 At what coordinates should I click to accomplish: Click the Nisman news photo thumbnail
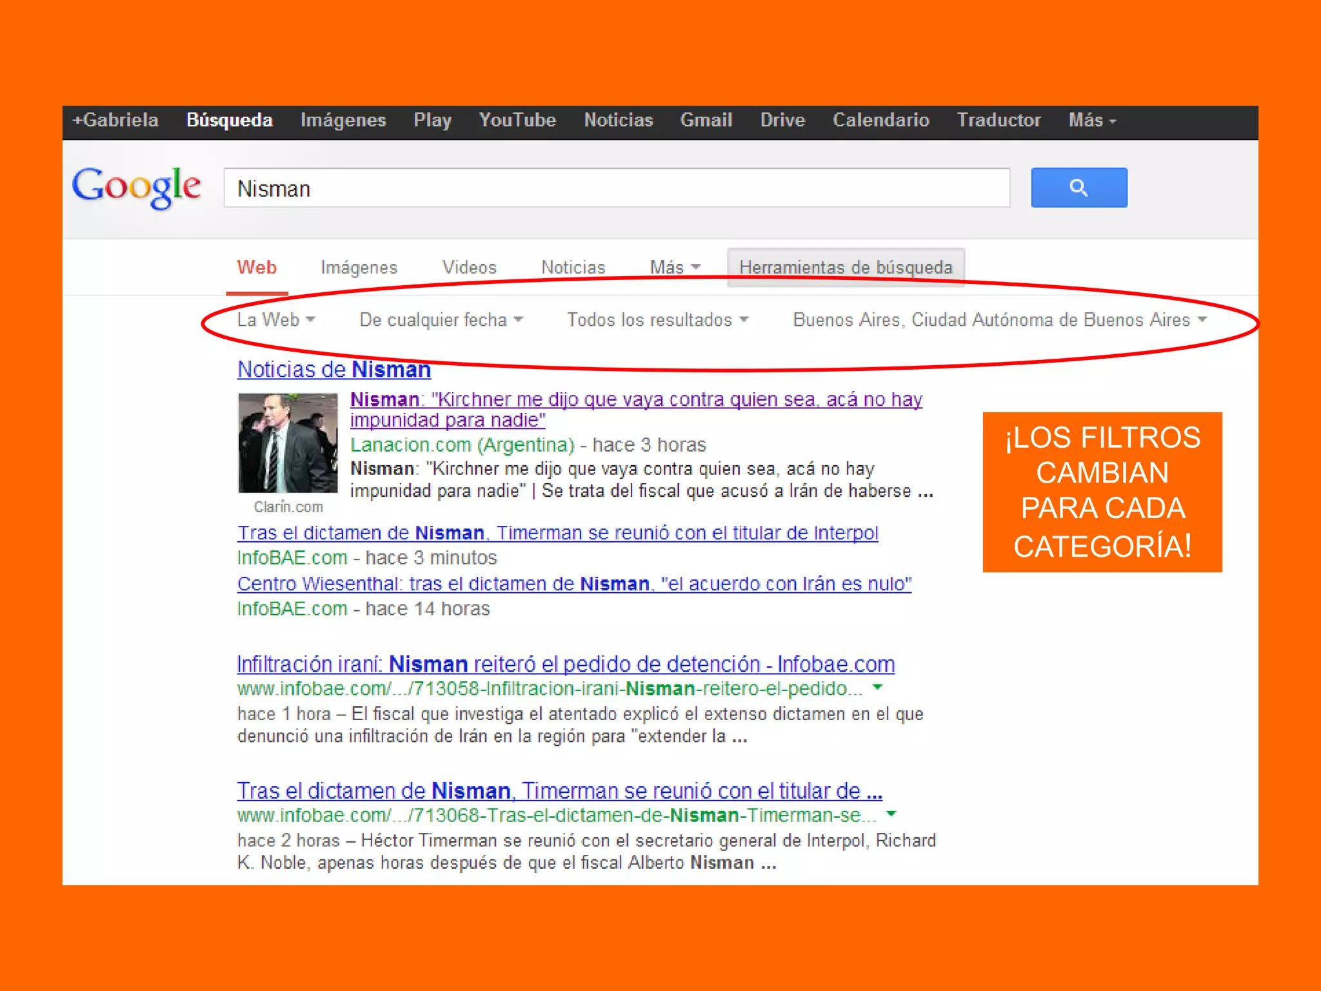[x=288, y=443]
